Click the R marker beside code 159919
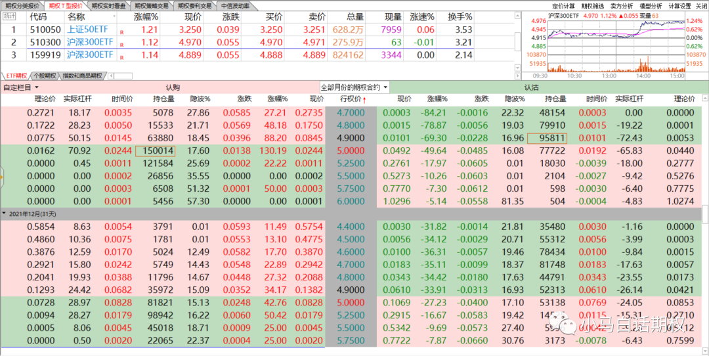The height and width of the screenshot is (356, 709). tap(121, 56)
